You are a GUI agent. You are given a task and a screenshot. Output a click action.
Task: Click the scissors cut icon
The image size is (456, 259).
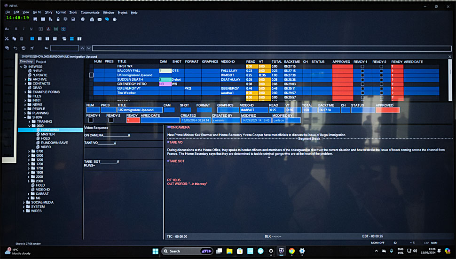[x=7, y=38]
